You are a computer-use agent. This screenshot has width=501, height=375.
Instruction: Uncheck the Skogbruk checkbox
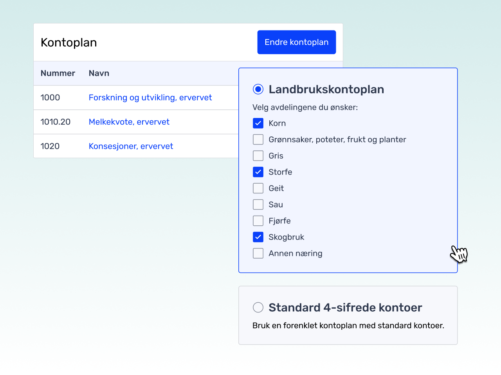(258, 237)
